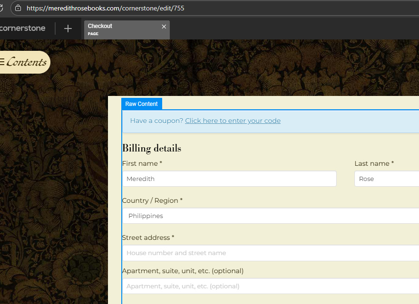
Task: Select the Raw Content element label
Action: tap(142, 104)
